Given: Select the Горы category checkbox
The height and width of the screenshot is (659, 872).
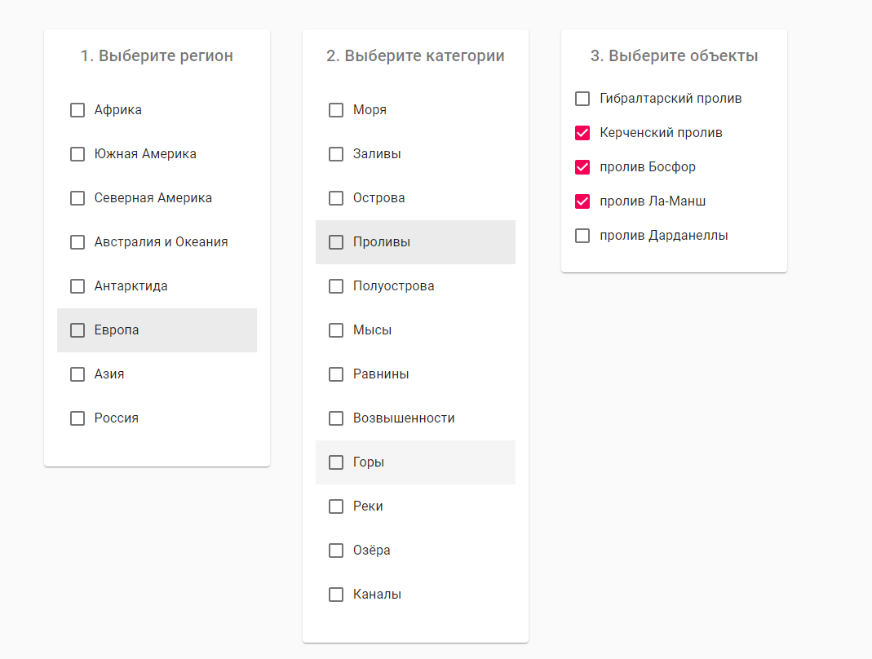Looking at the screenshot, I should [336, 462].
